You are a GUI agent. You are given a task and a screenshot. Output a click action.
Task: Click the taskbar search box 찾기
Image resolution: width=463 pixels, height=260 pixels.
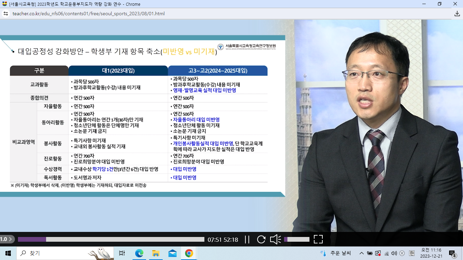(65, 253)
